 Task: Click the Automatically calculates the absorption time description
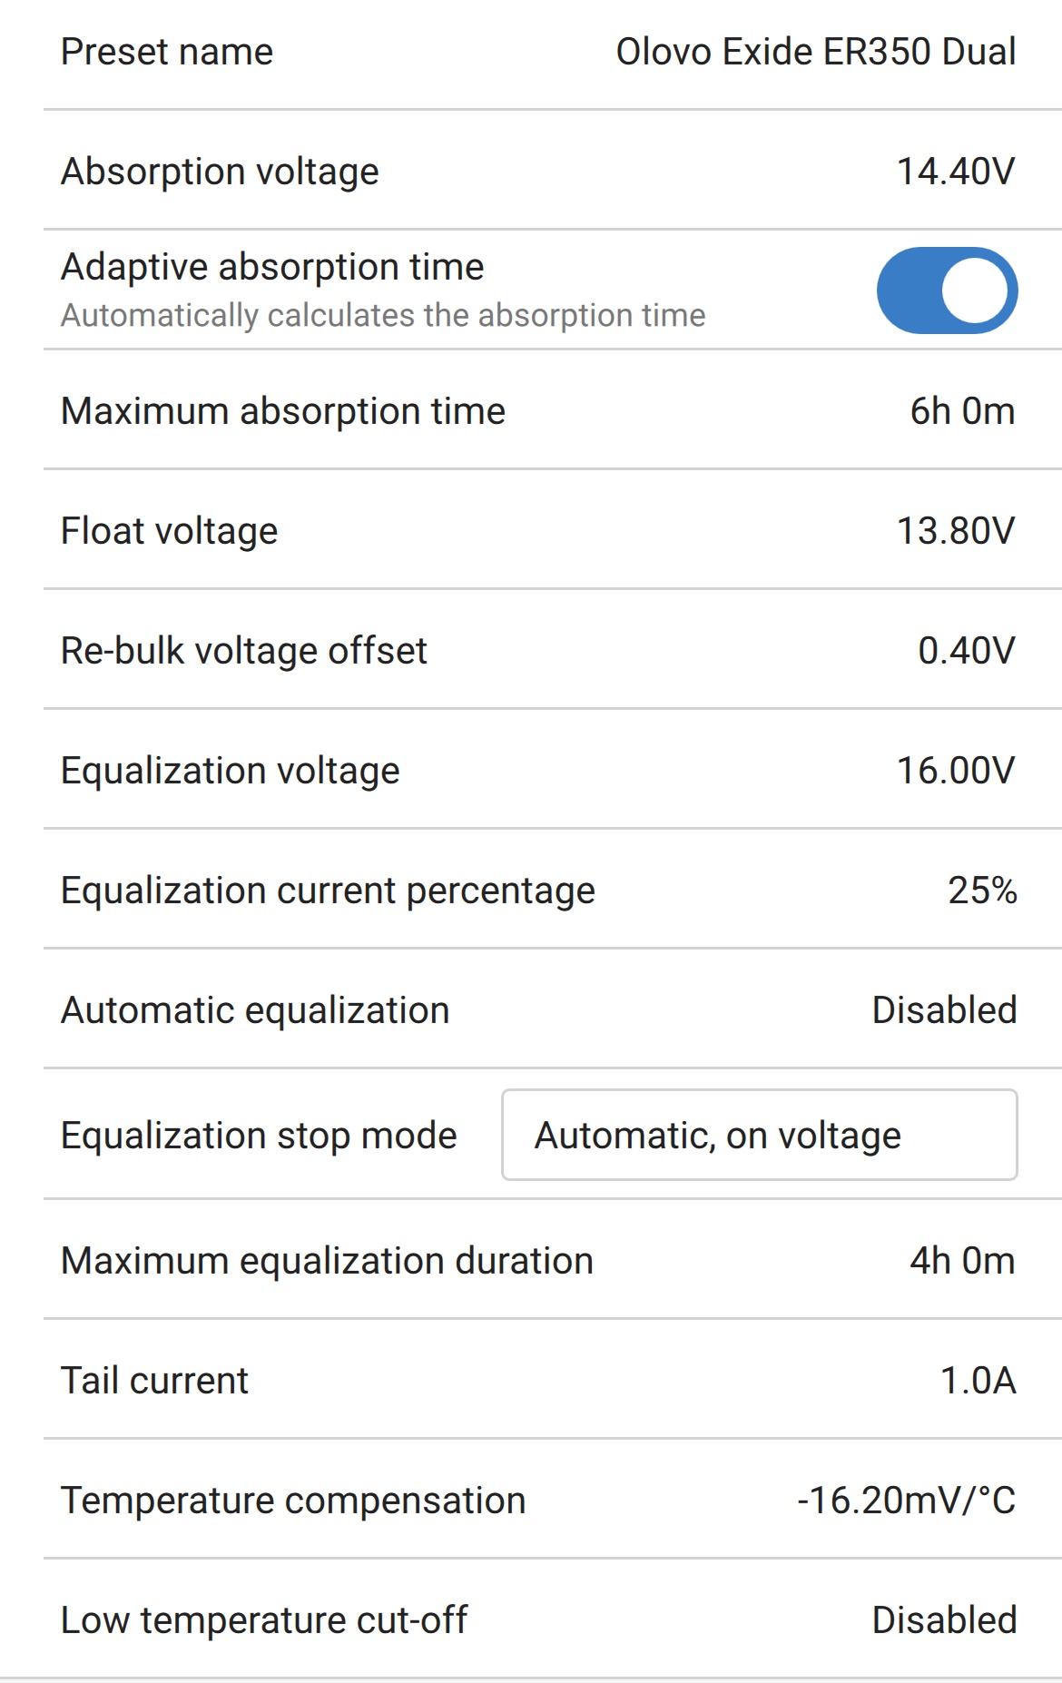click(382, 315)
